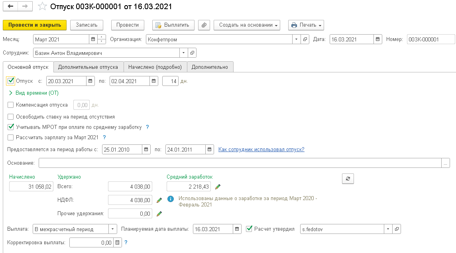The width and height of the screenshot is (456, 253).
Task: Open the Выплата dropdown list
Action: click(x=113, y=229)
